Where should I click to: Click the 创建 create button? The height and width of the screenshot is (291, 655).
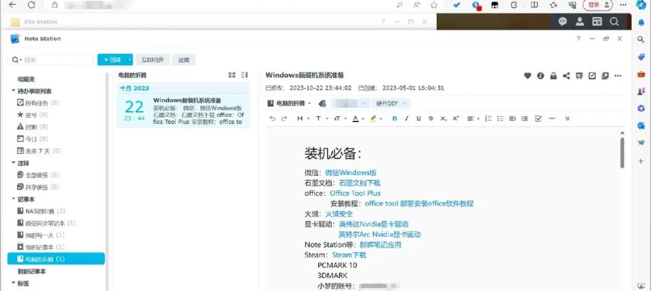112,60
